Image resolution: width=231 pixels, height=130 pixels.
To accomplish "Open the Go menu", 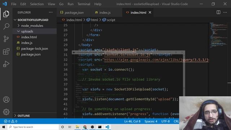I will tap(61, 4).
